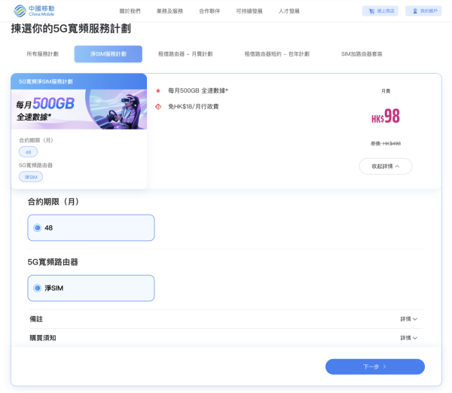The width and height of the screenshot is (452, 393).
Task: Switch to SIM加路由器套裝 tab
Action: click(362, 54)
